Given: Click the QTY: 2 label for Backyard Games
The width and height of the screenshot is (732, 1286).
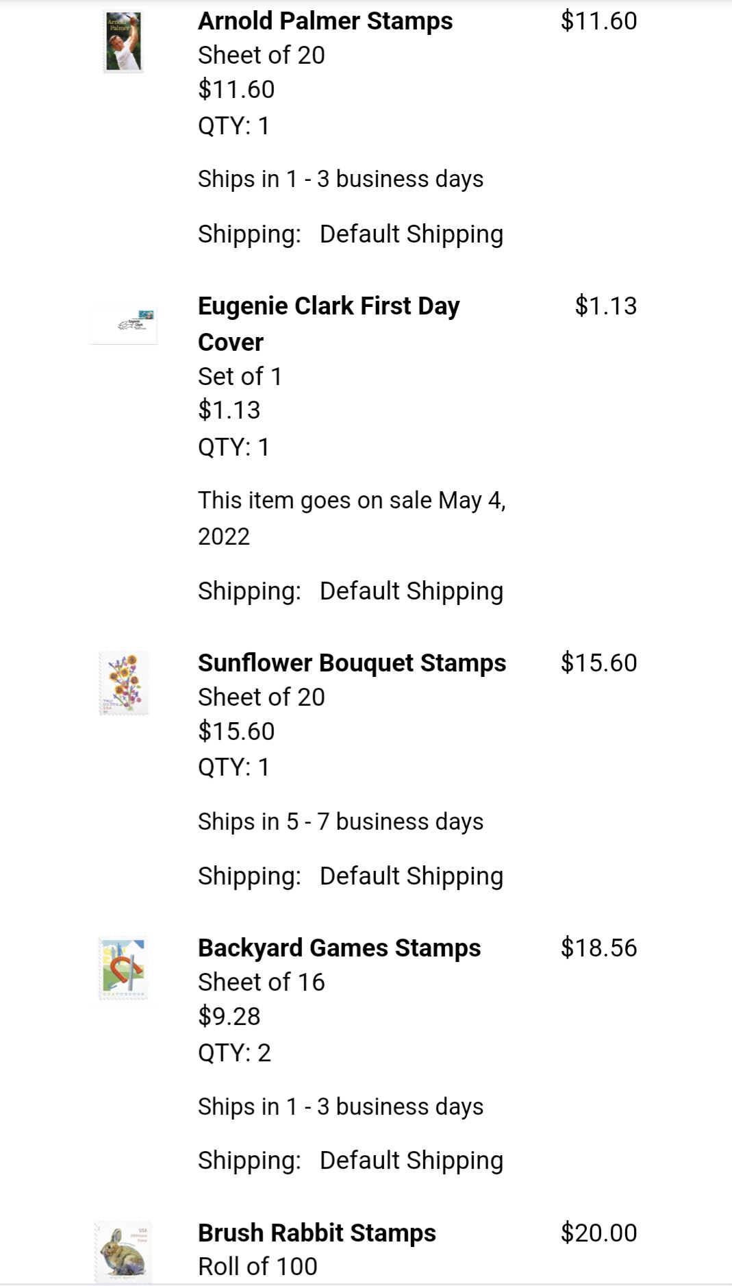Looking at the screenshot, I should pyautogui.click(x=234, y=1053).
